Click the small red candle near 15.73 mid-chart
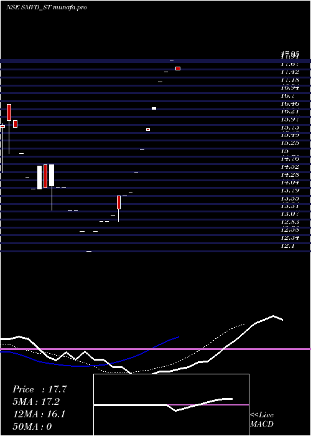311x436 pixels. [148, 130]
